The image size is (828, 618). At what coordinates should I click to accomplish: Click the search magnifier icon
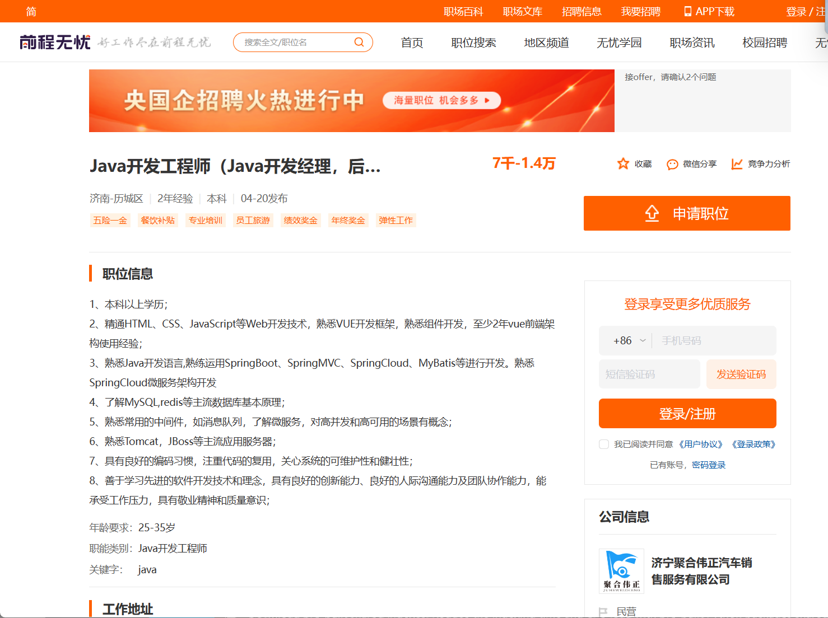click(x=359, y=42)
